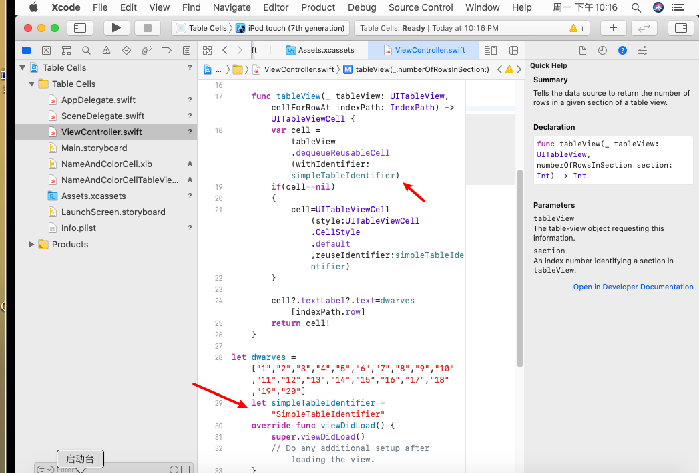Show the Source Control navigator
The height and width of the screenshot is (473, 699).
click(x=46, y=50)
